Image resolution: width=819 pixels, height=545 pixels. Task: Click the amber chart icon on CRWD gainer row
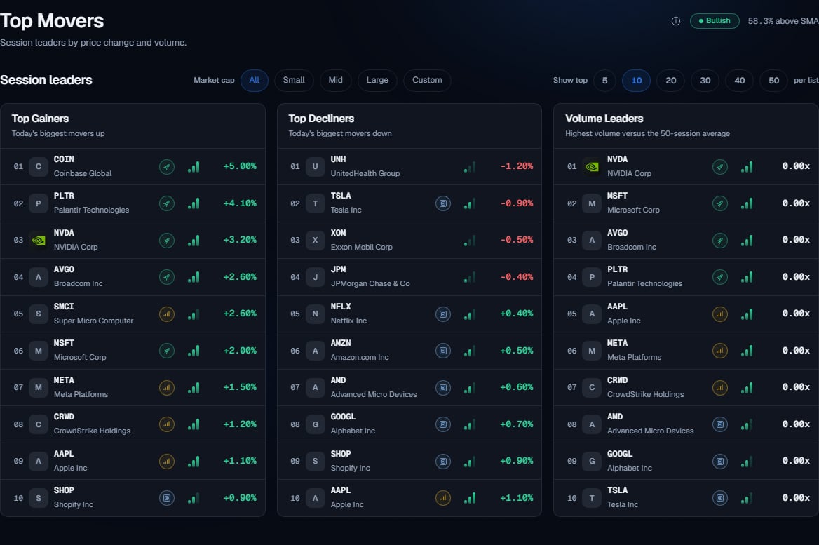coord(167,424)
